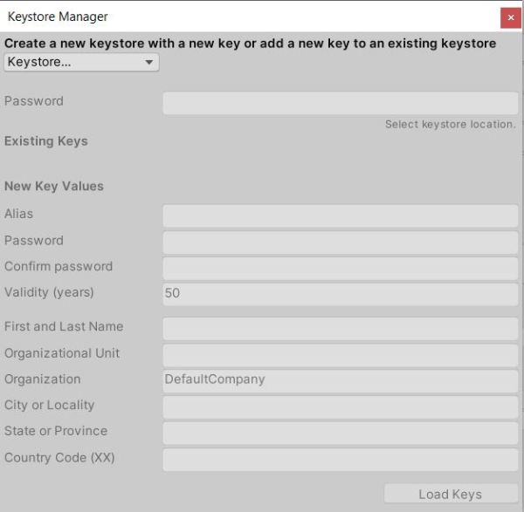The height and width of the screenshot is (512, 524).
Task: Select the new key Password field
Action: [x=340, y=242]
